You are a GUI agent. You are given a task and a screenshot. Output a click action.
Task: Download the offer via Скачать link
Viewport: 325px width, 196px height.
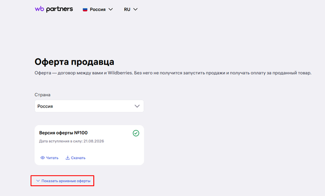pos(75,158)
